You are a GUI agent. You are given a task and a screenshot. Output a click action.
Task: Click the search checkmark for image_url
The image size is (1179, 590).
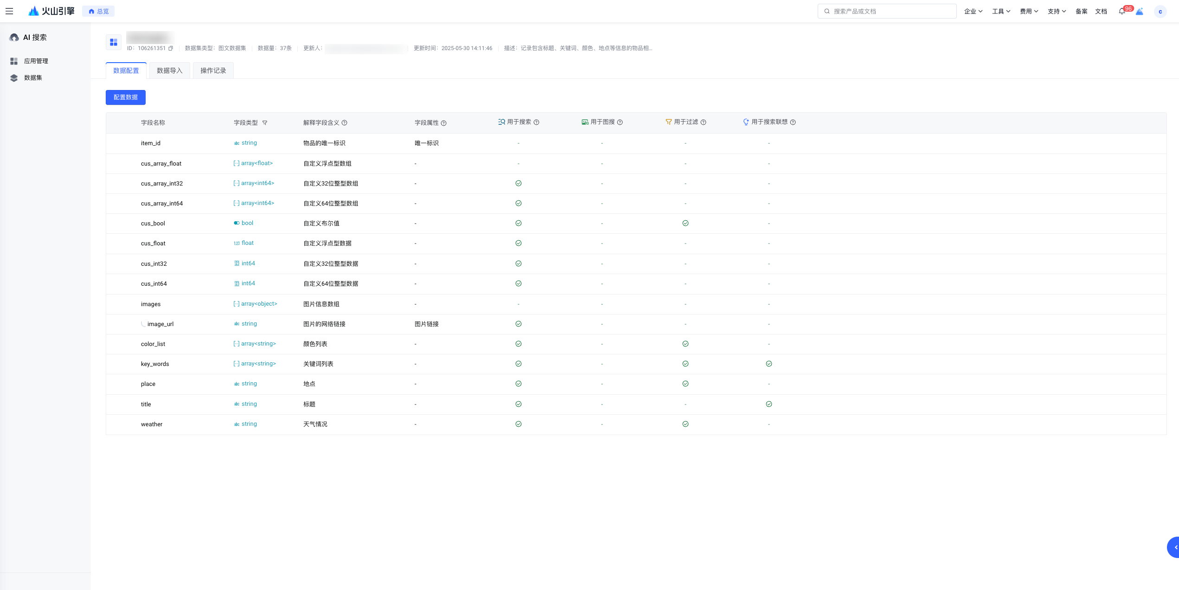coord(519,324)
